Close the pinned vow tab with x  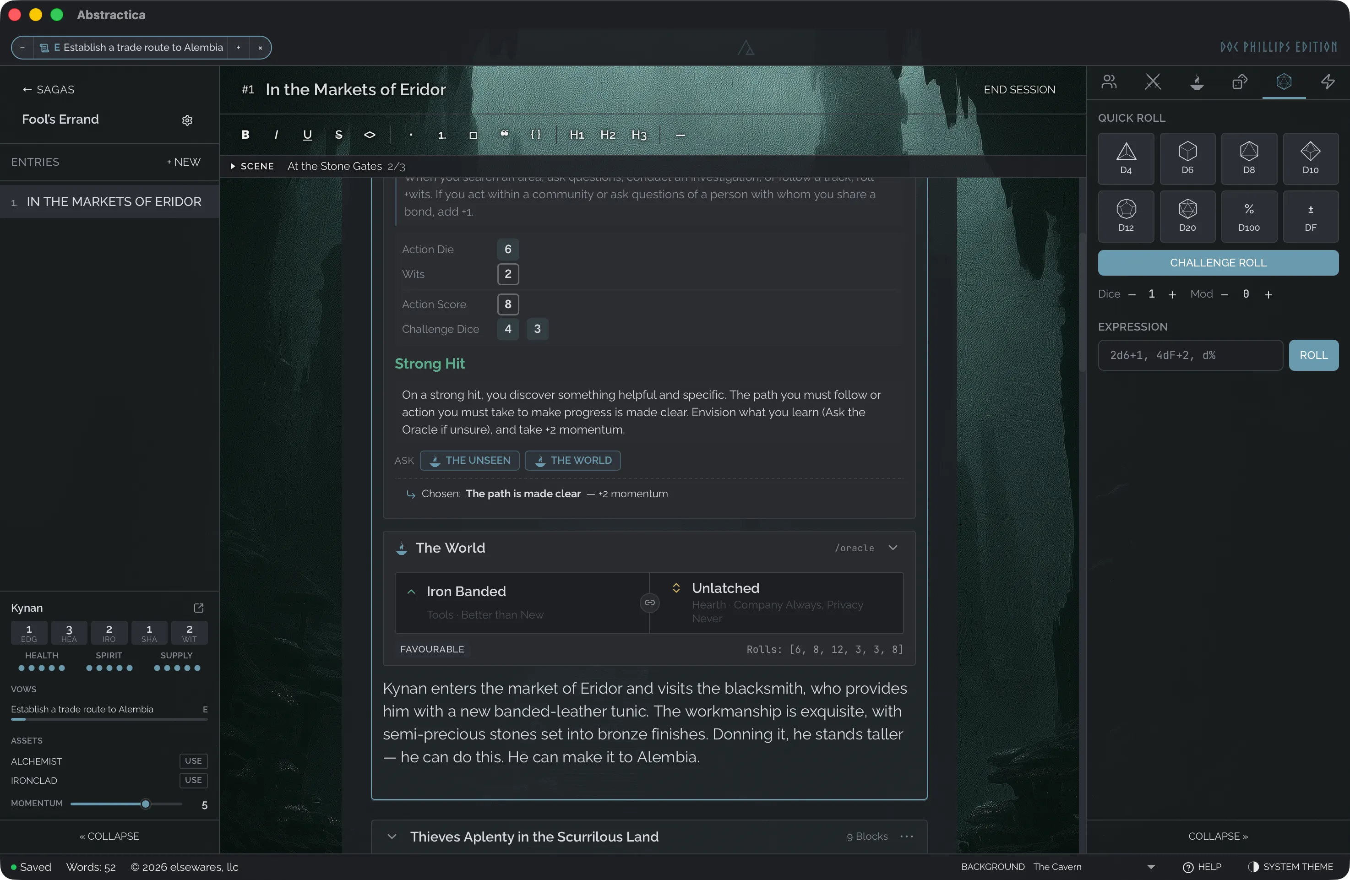pyautogui.click(x=261, y=48)
